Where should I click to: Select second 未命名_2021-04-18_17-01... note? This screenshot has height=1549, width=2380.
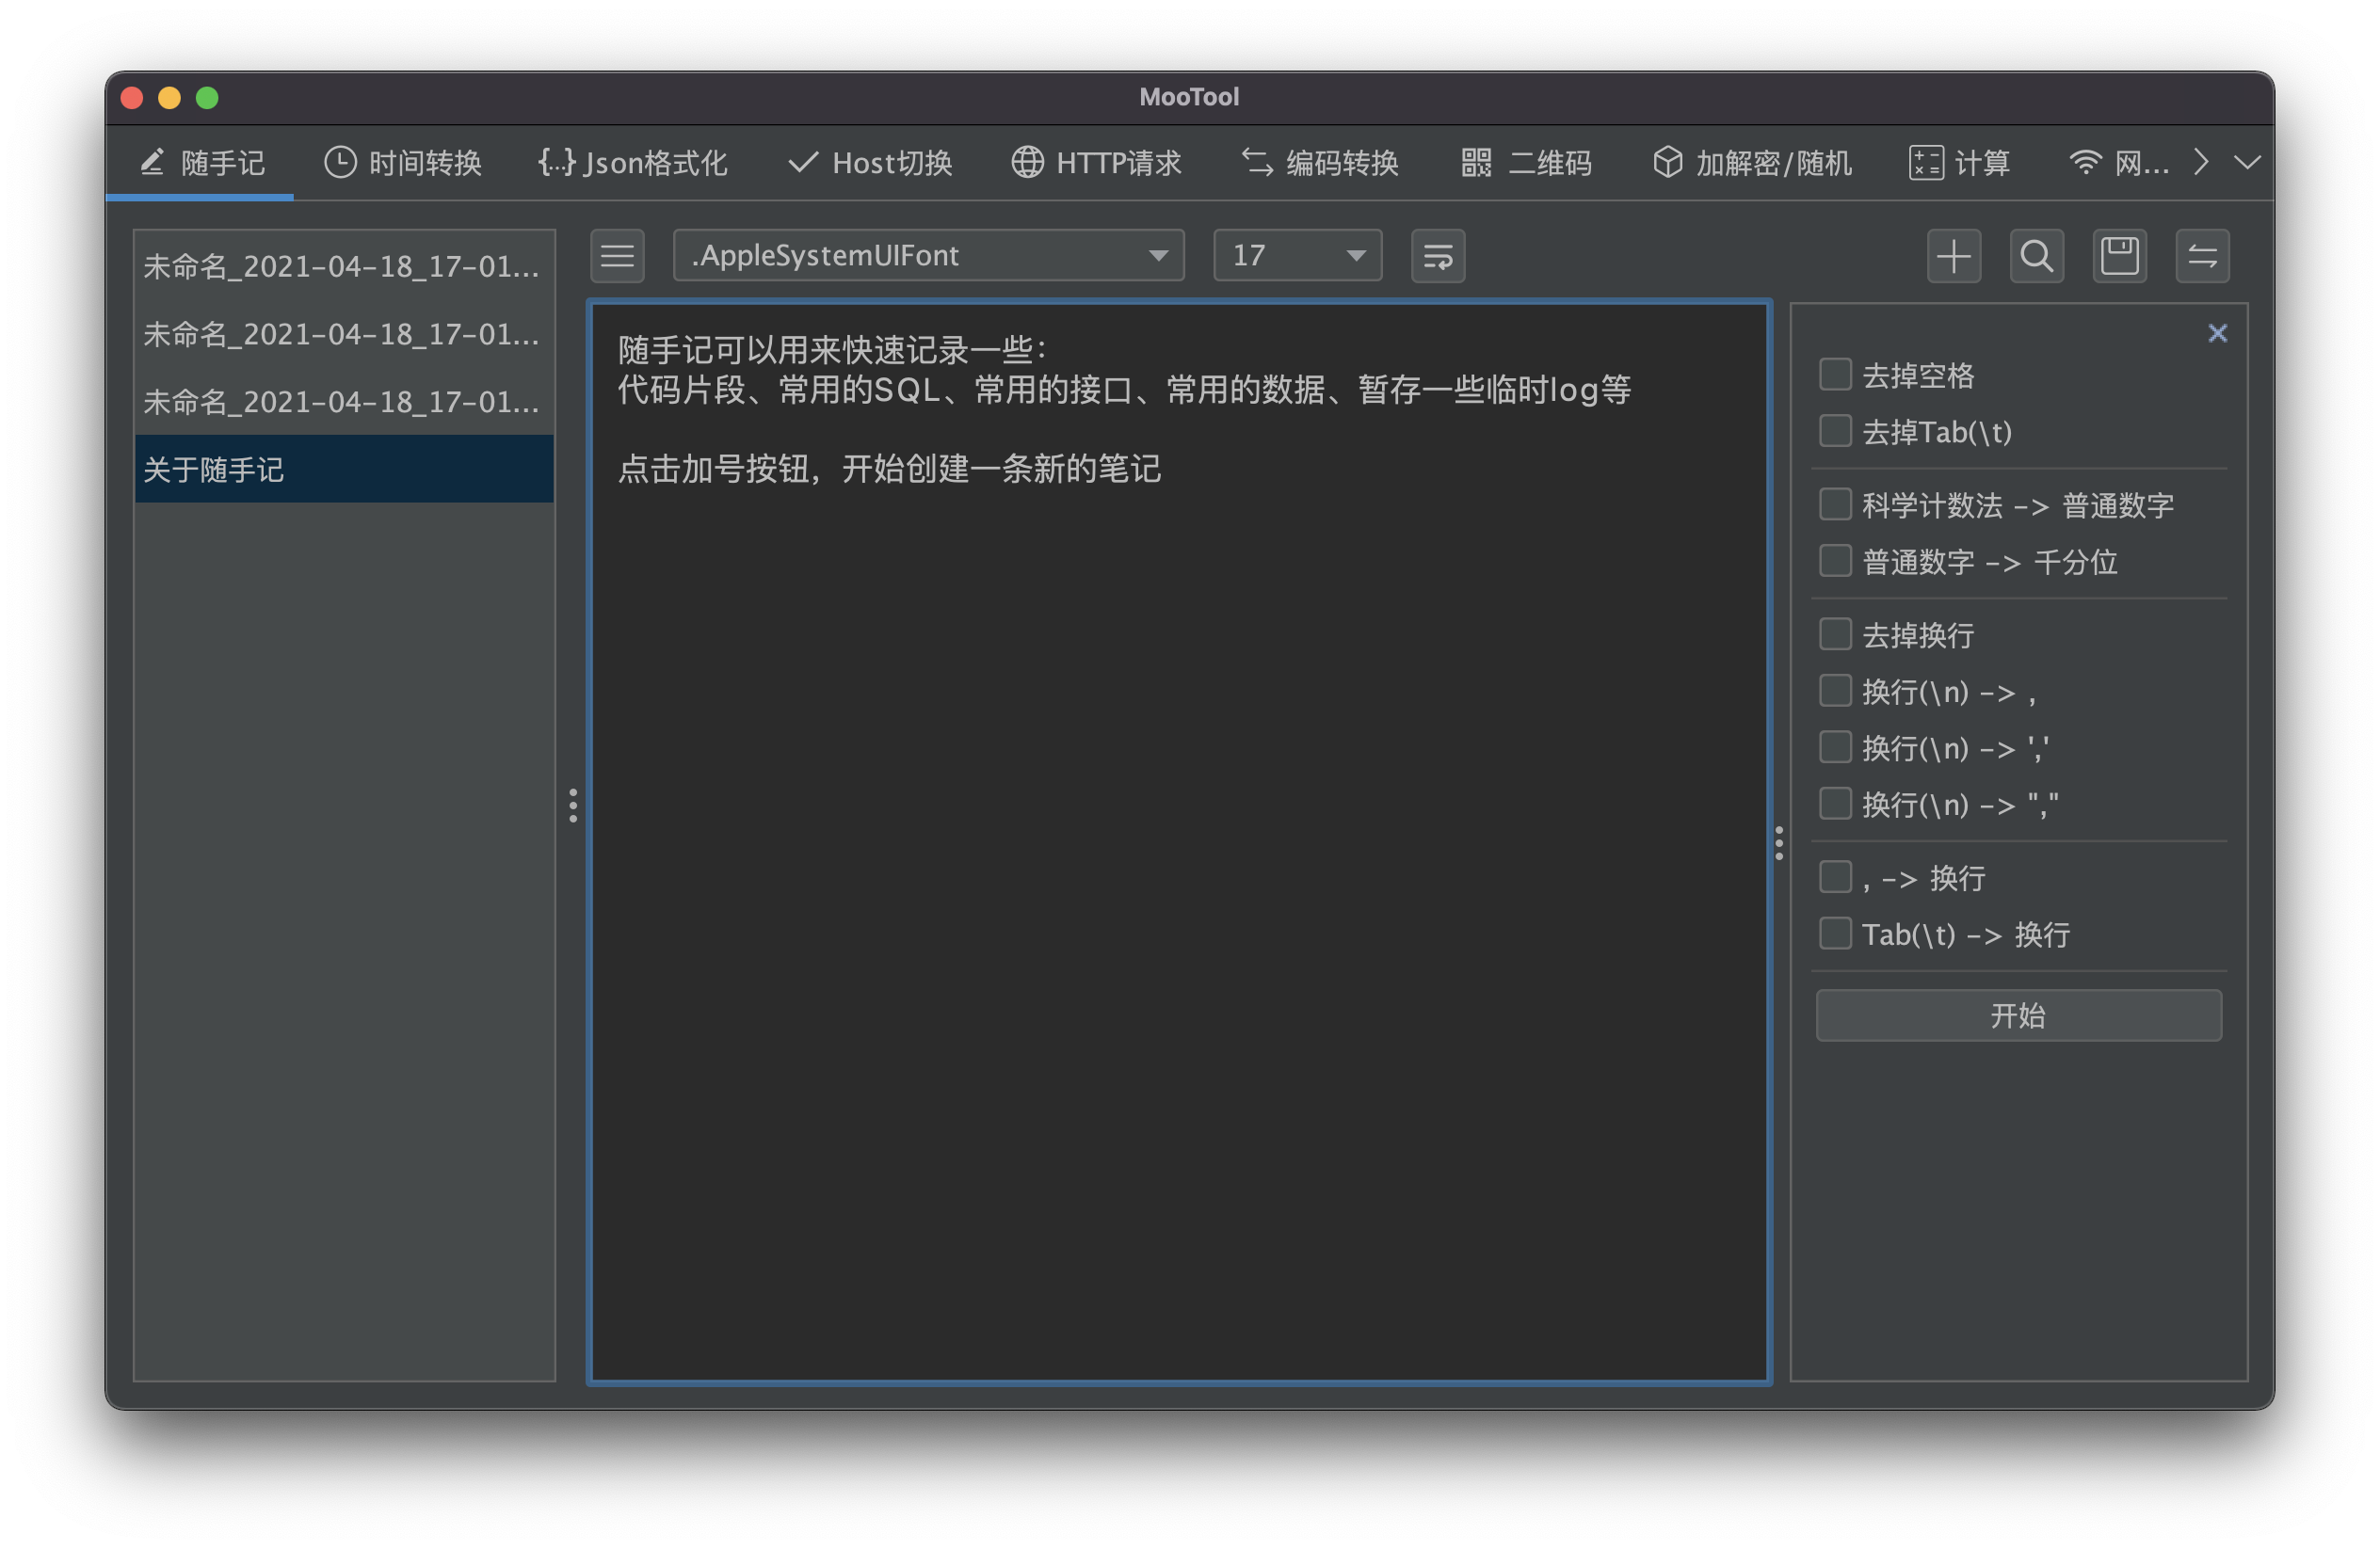[x=344, y=334]
